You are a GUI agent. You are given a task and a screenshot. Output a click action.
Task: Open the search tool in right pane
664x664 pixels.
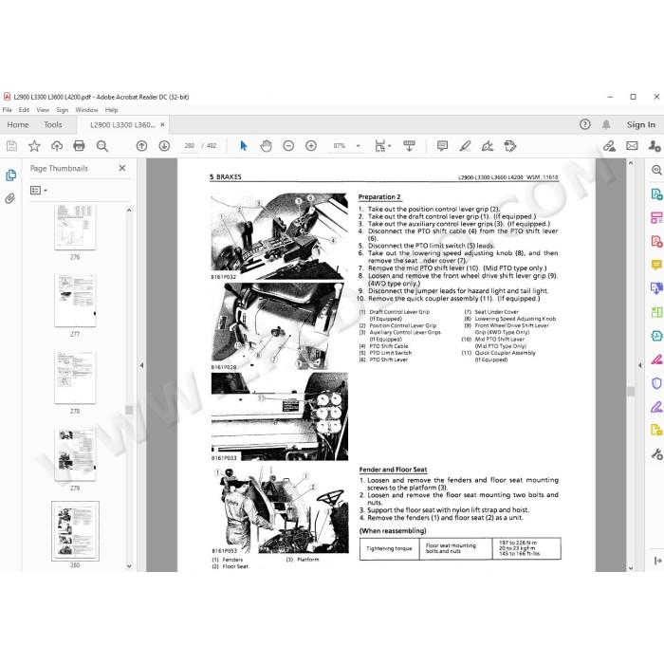pyautogui.click(x=656, y=170)
